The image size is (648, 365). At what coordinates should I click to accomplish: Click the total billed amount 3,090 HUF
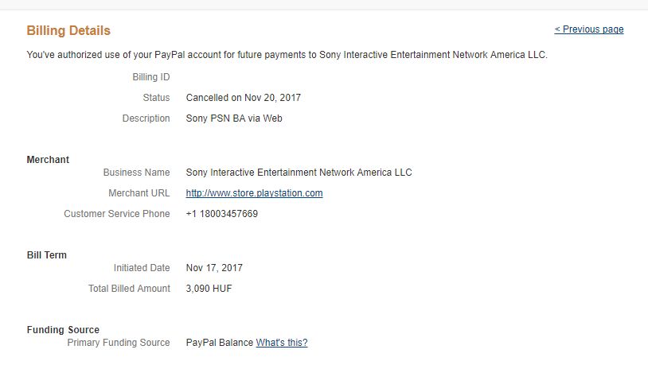tap(209, 289)
